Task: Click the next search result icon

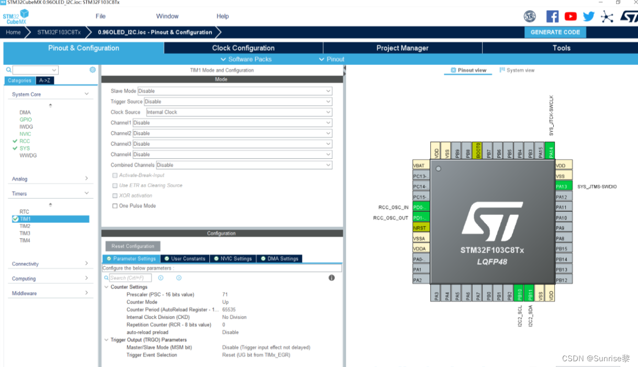Action: [178, 278]
